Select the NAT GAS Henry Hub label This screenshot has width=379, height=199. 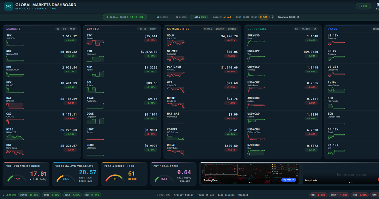(x=173, y=115)
